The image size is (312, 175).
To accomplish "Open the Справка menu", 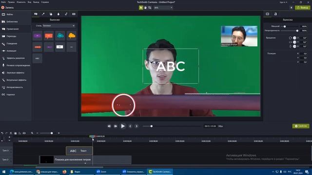I will coord(45,2).
